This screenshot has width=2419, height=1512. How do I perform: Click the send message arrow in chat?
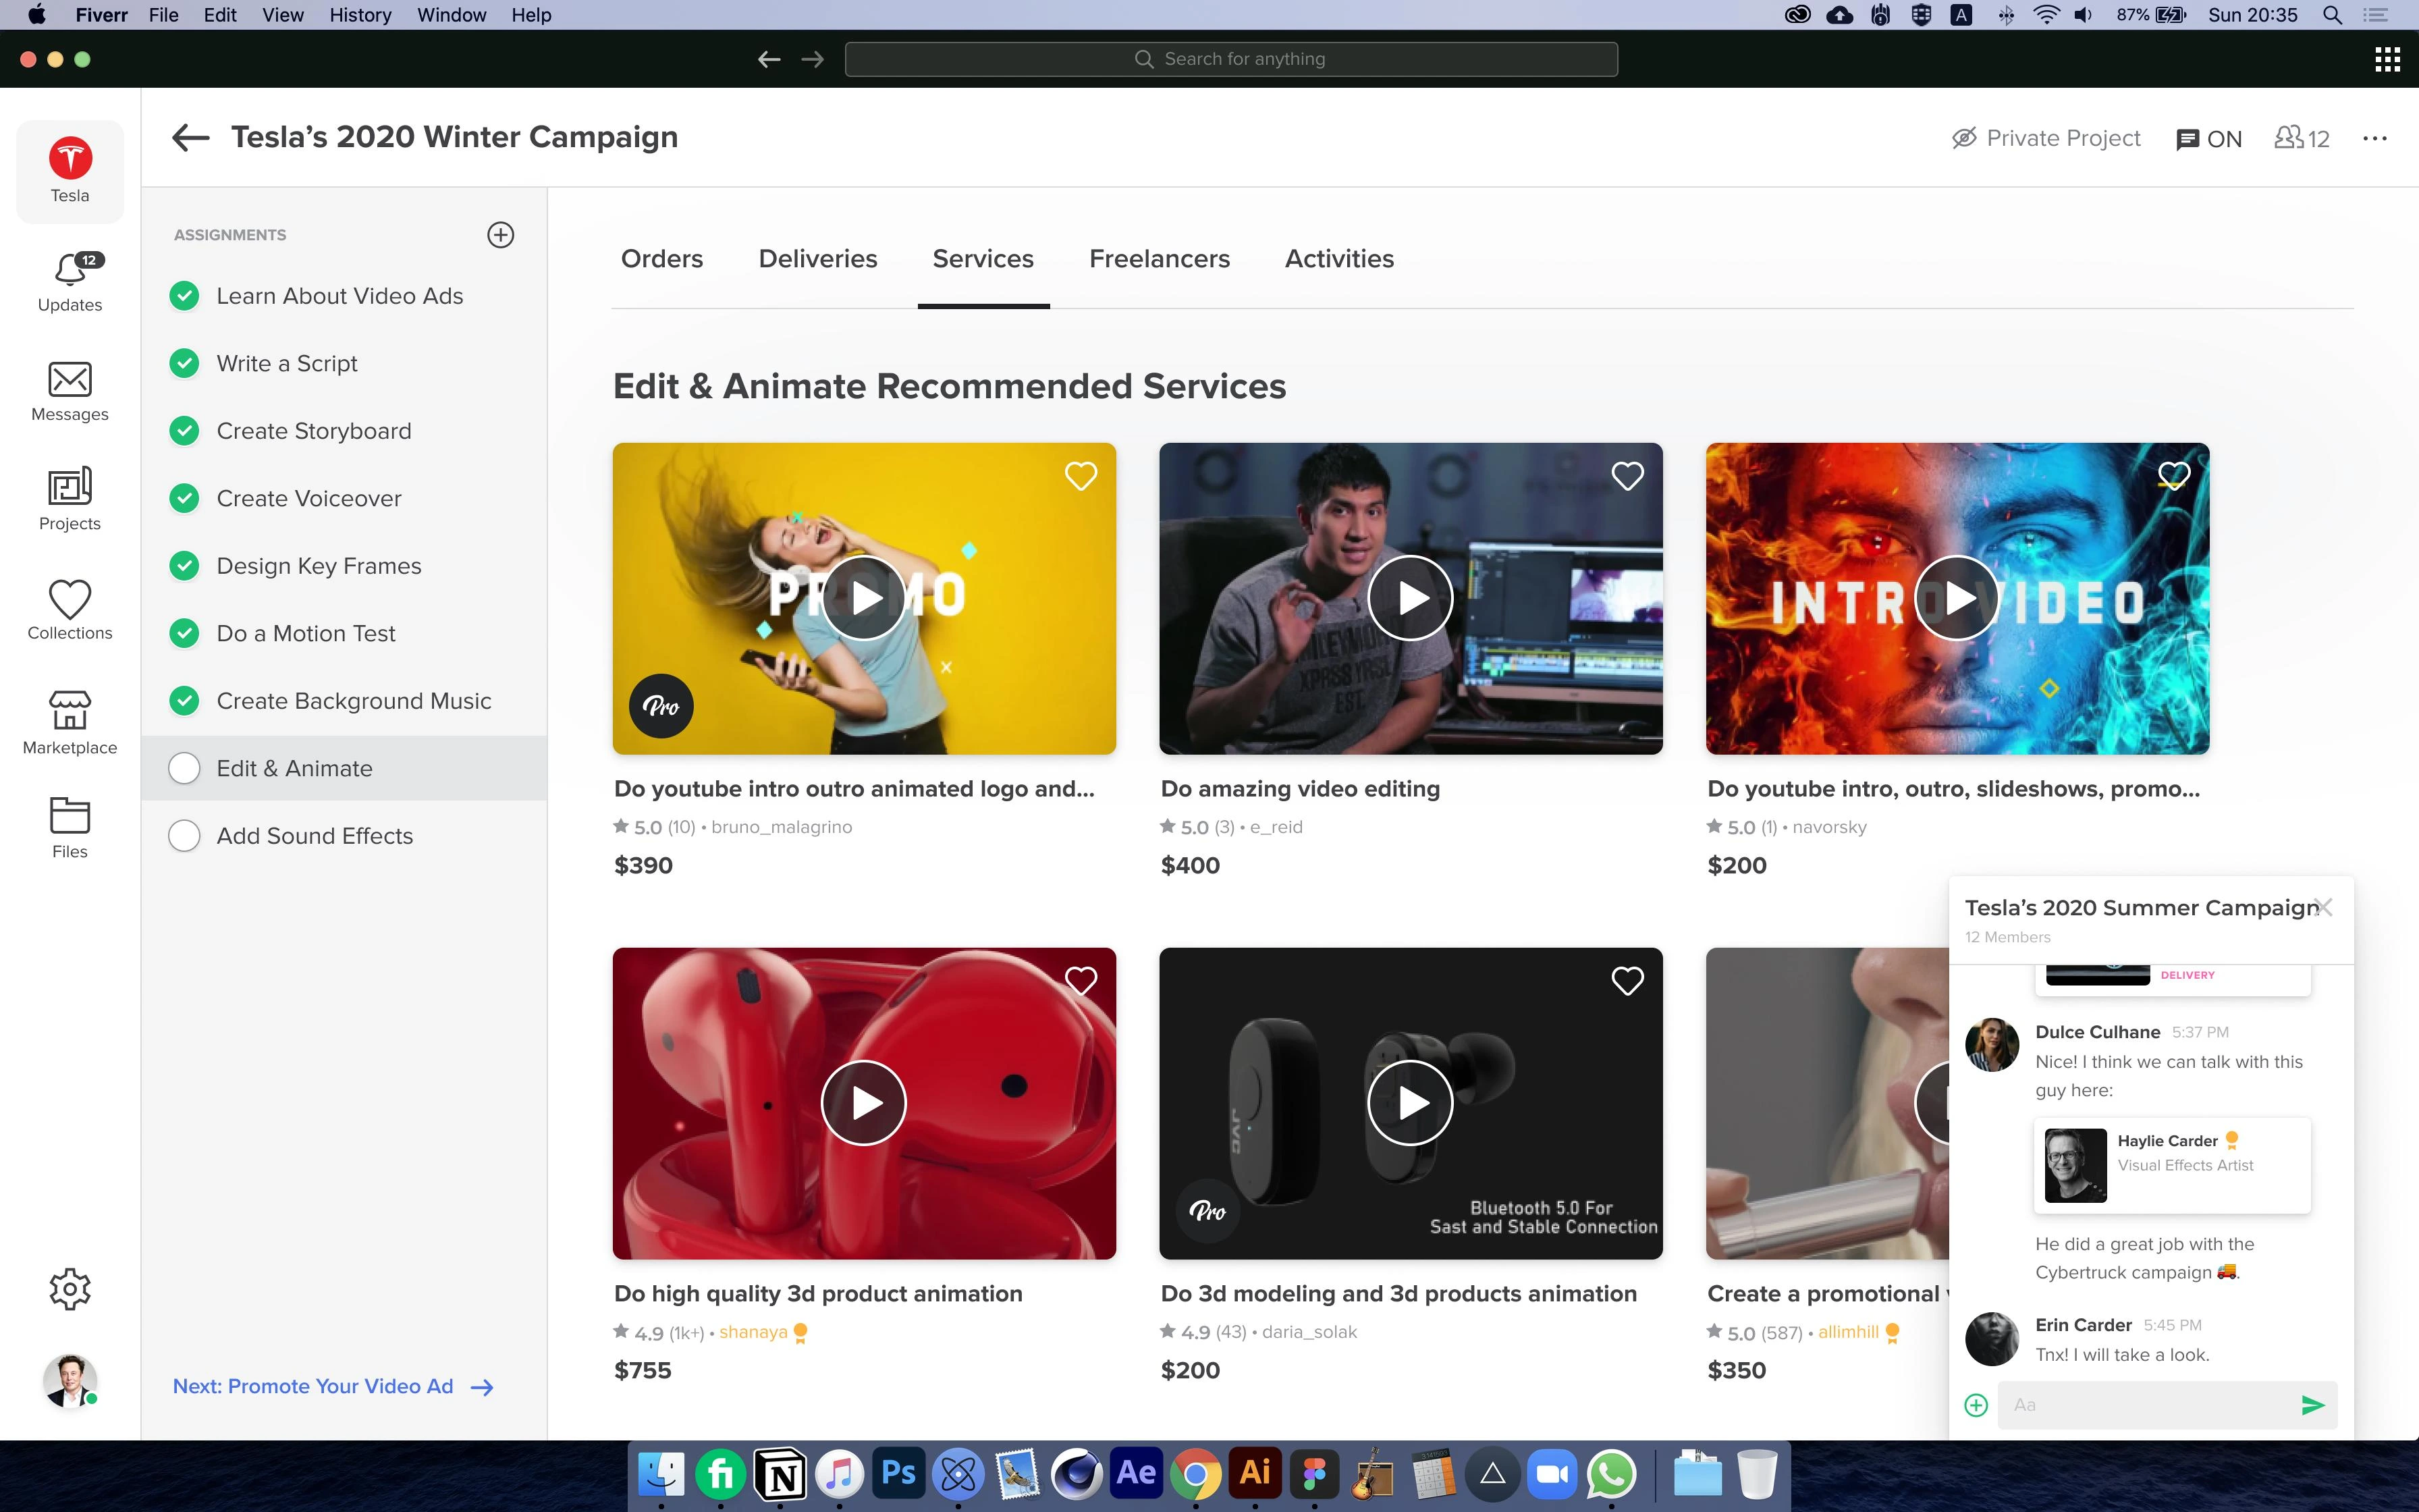(x=2312, y=1405)
